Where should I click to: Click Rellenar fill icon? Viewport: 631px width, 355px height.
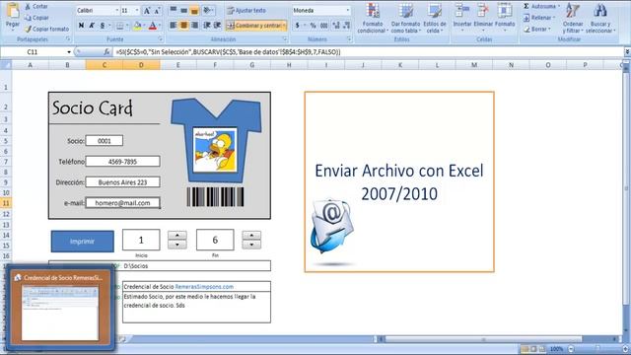point(526,18)
